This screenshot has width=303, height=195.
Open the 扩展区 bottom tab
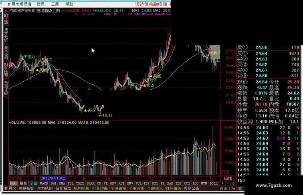pos(10,189)
